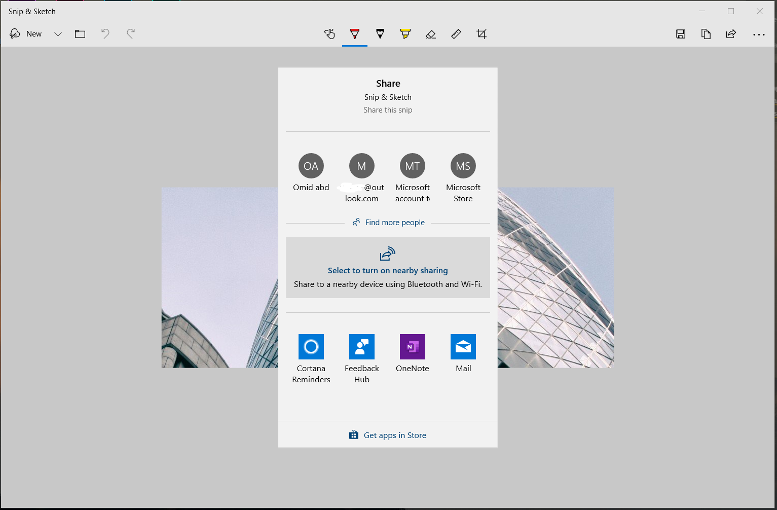
Task: Click the Redo arrow icon
Action: coord(131,34)
